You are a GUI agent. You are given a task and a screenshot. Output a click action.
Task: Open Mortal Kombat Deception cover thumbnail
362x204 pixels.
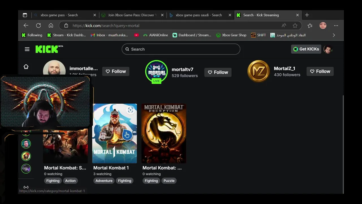tap(164, 133)
